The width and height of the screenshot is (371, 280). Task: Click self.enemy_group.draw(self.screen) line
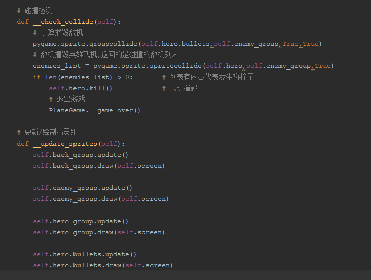pos(101,199)
